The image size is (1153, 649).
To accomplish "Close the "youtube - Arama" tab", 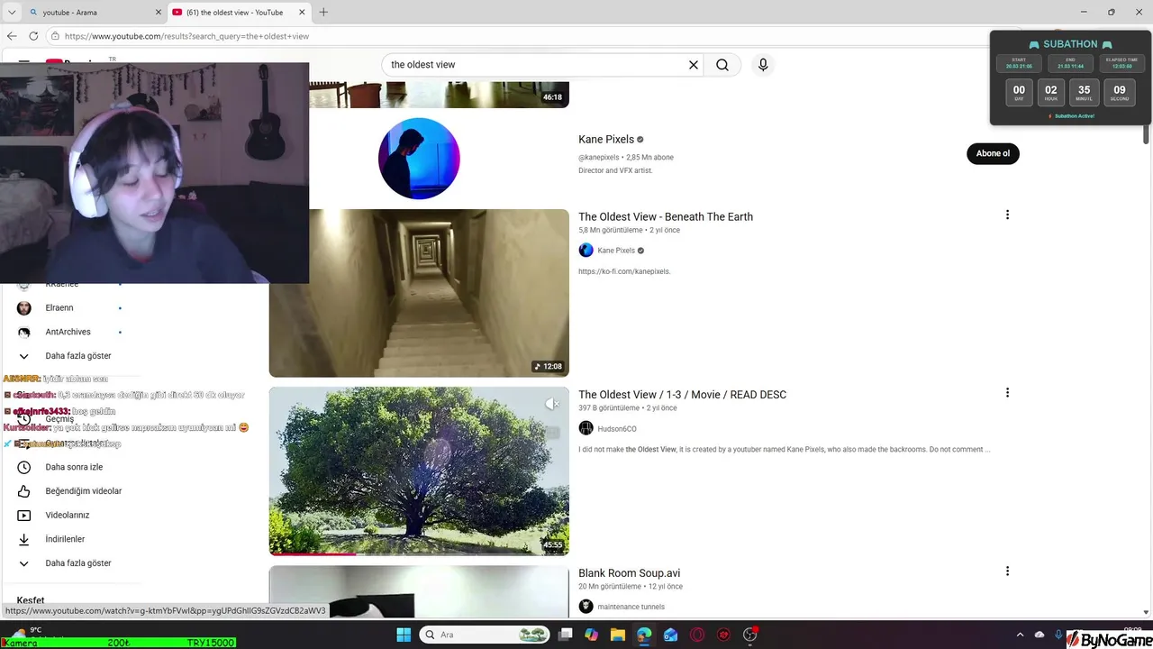I will point(158,13).
